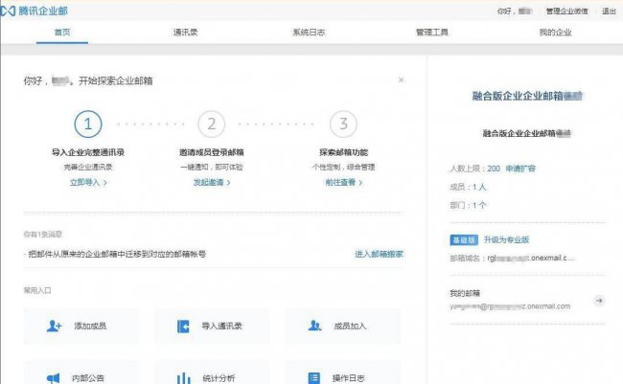The image size is (623, 384).
Task: Click 退出 to log out
Action: (x=609, y=11)
